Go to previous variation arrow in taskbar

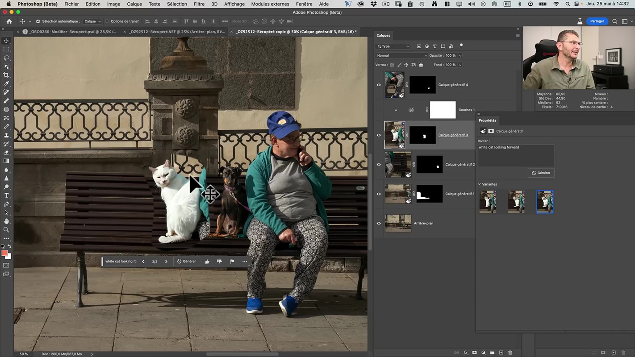point(143,262)
